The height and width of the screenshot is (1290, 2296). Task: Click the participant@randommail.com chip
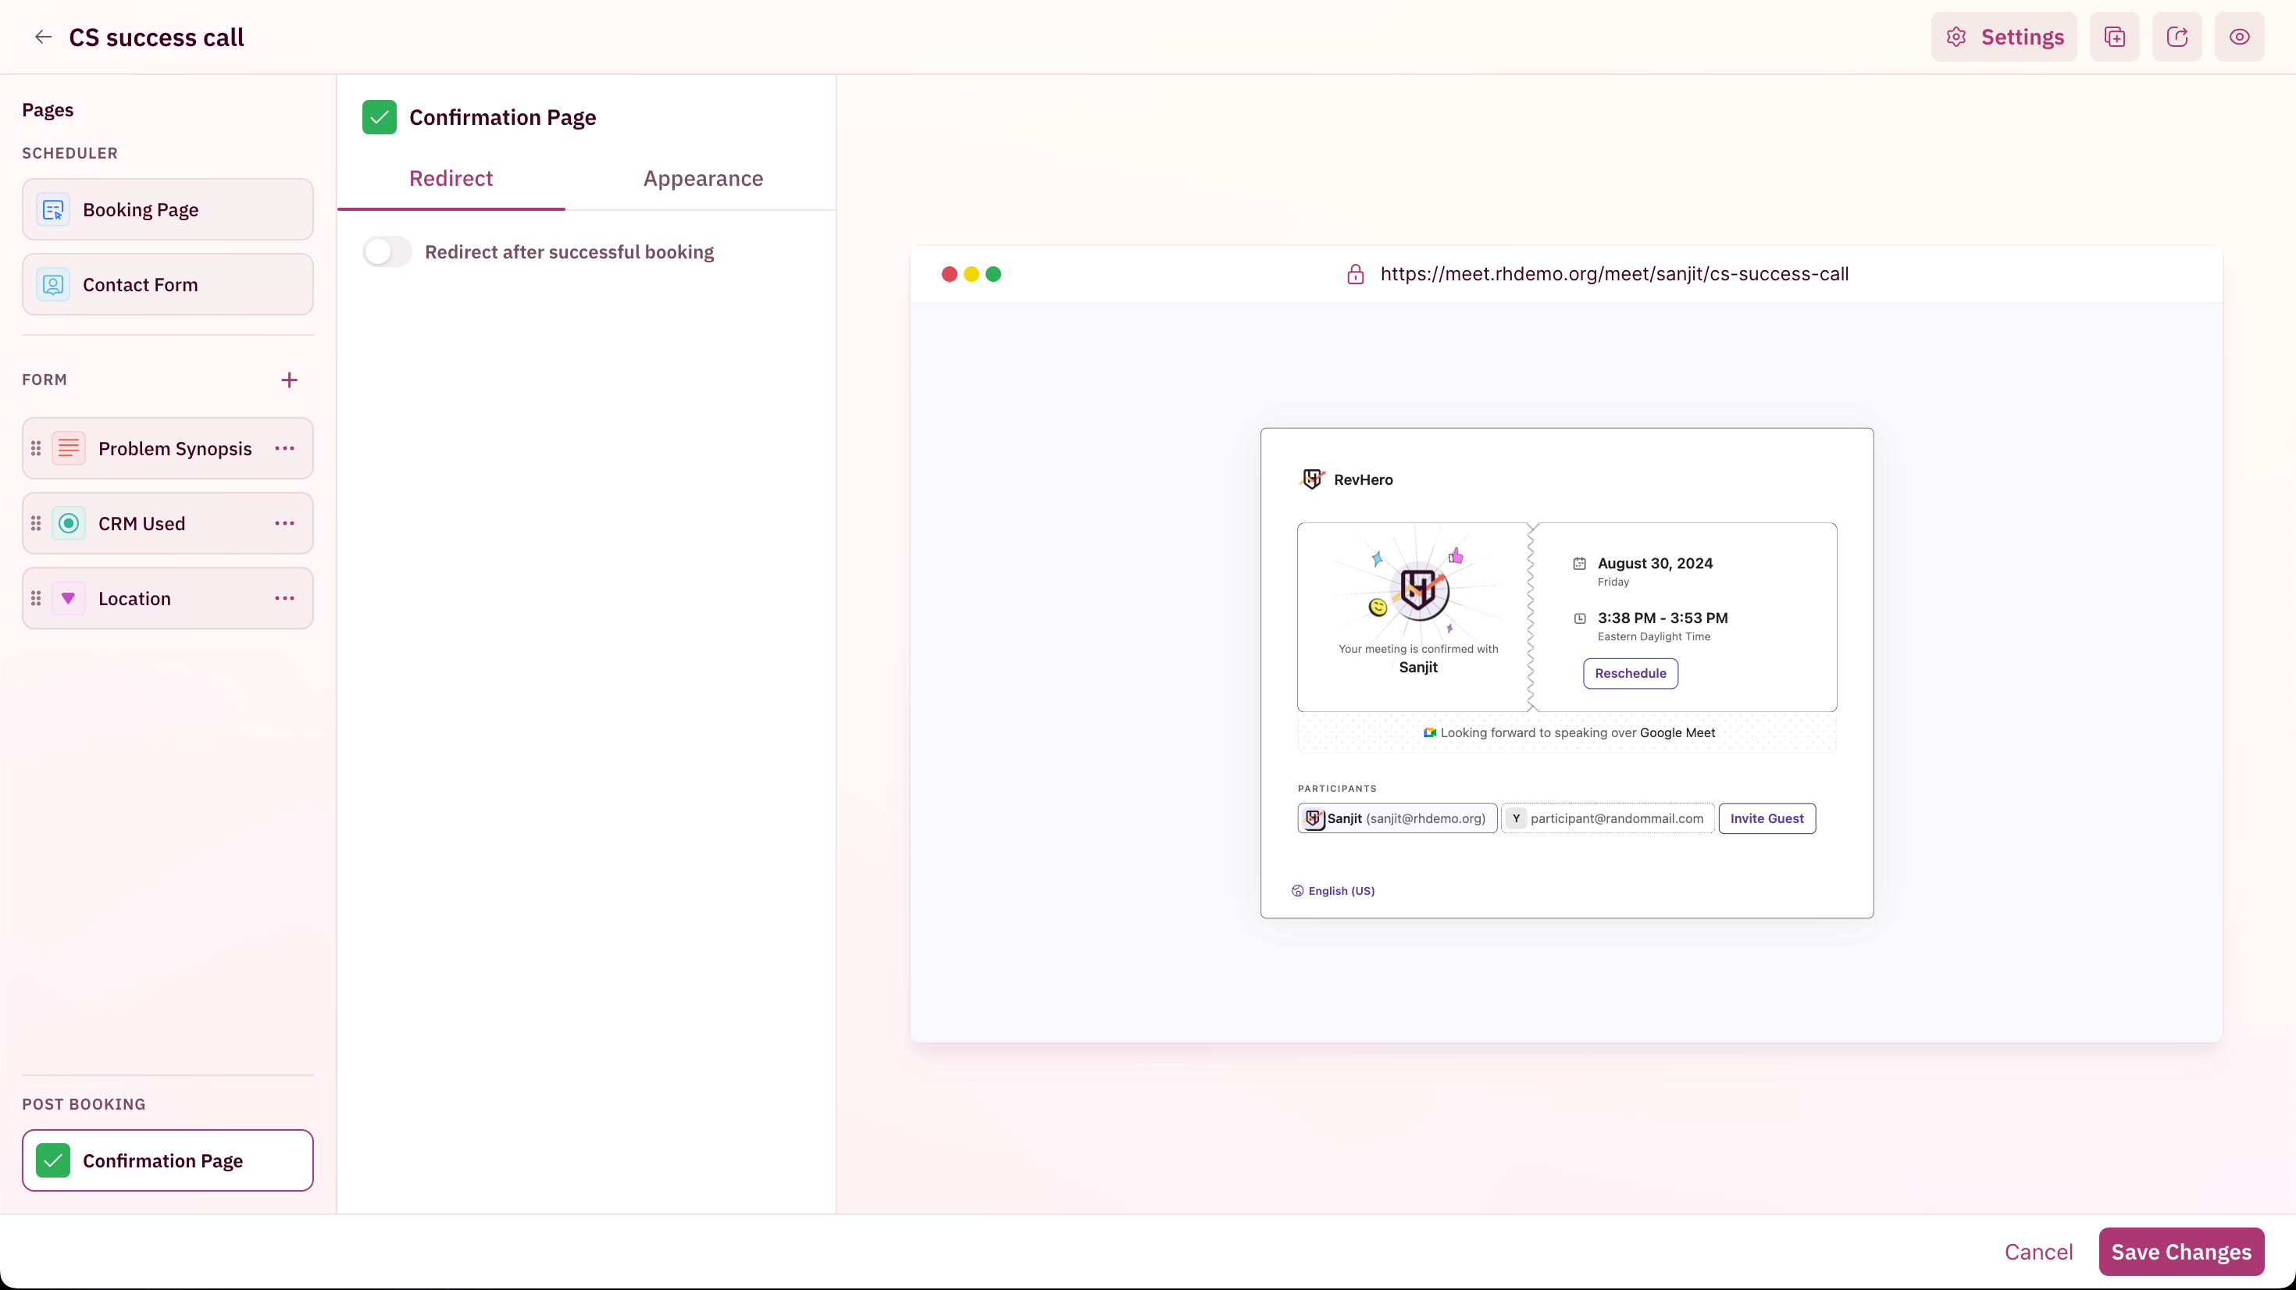pos(1607,818)
